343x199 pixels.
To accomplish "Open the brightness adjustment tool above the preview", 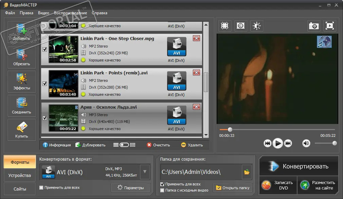I will pyautogui.click(x=257, y=26).
